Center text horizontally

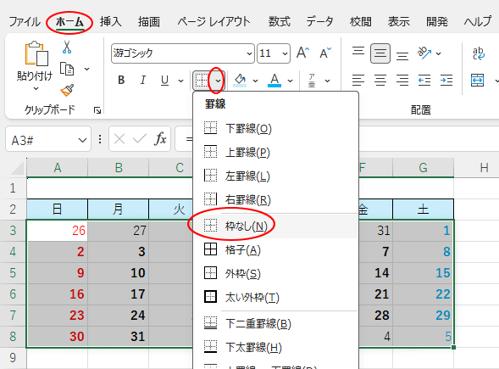pyautogui.click(x=380, y=81)
